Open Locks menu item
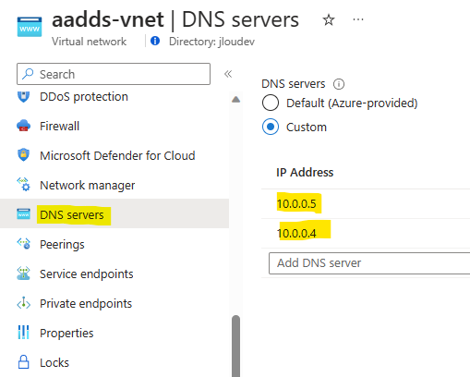 pos(114,362)
